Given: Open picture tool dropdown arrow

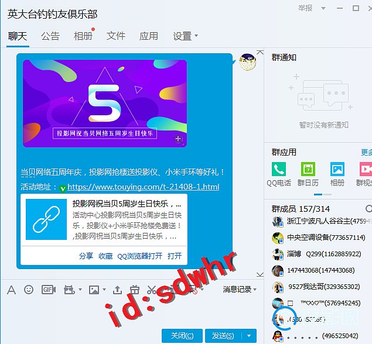Looking at the screenshot, I should point(104,289).
